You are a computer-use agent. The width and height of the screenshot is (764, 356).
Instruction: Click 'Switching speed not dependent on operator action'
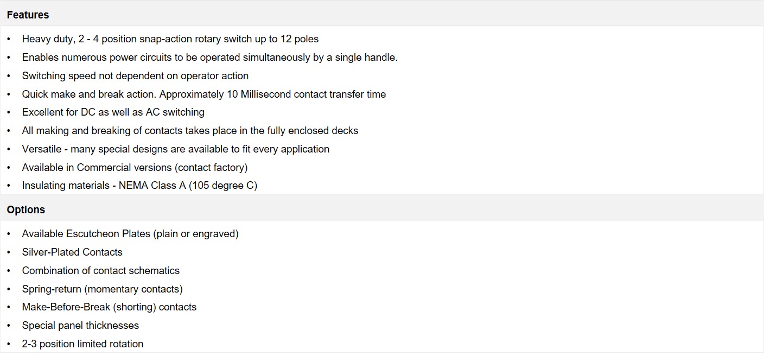135,76
